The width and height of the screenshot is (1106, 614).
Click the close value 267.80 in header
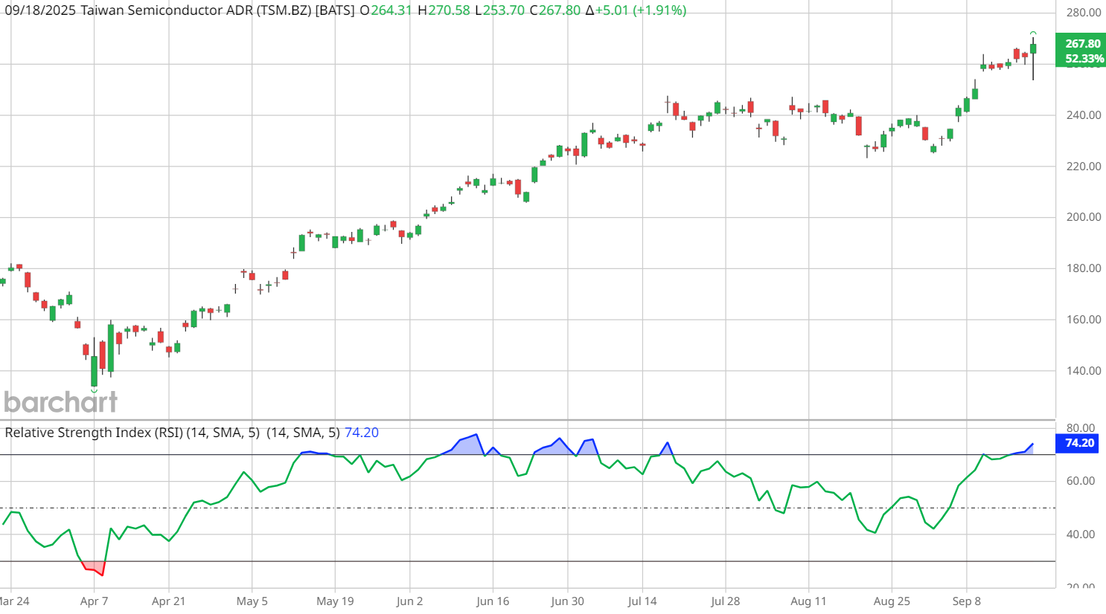pyautogui.click(x=560, y=10)
